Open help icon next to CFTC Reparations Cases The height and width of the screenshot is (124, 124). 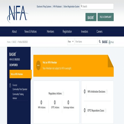[x=106, y=110]
